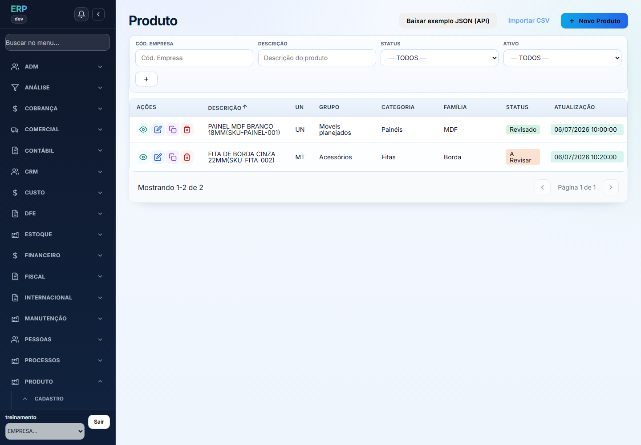
Task: Open the INTERNACIONAL menu item
Action: pos(57,297)
